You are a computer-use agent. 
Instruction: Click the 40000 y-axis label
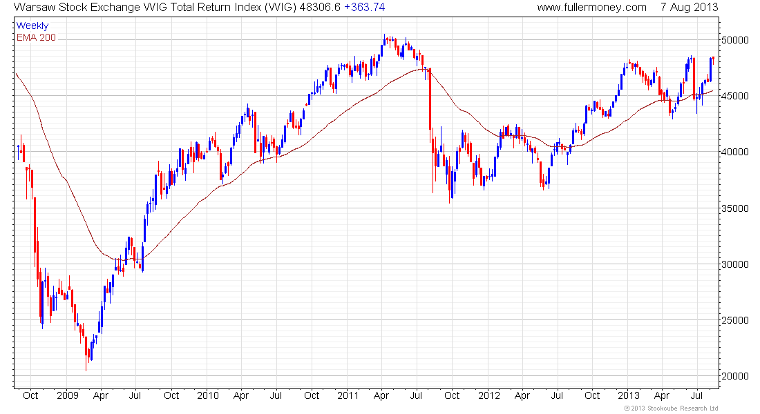click(x=735, y=152)
